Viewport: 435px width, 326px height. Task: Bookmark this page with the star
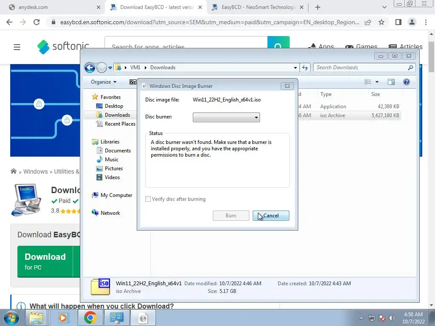[381, 22]
